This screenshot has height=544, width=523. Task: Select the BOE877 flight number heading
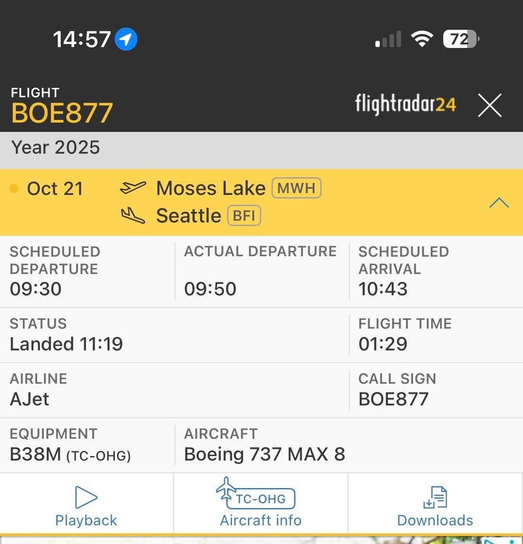(62, 113)
